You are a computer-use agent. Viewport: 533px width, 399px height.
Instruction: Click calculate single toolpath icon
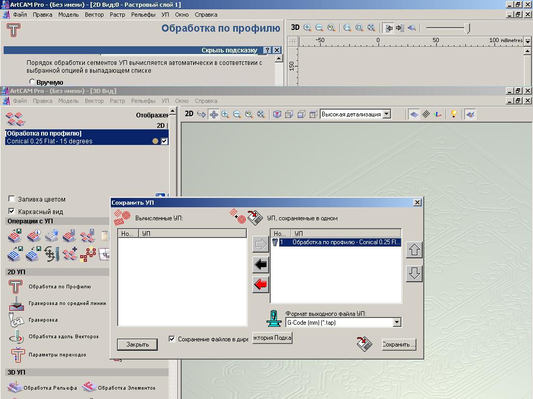69,235
